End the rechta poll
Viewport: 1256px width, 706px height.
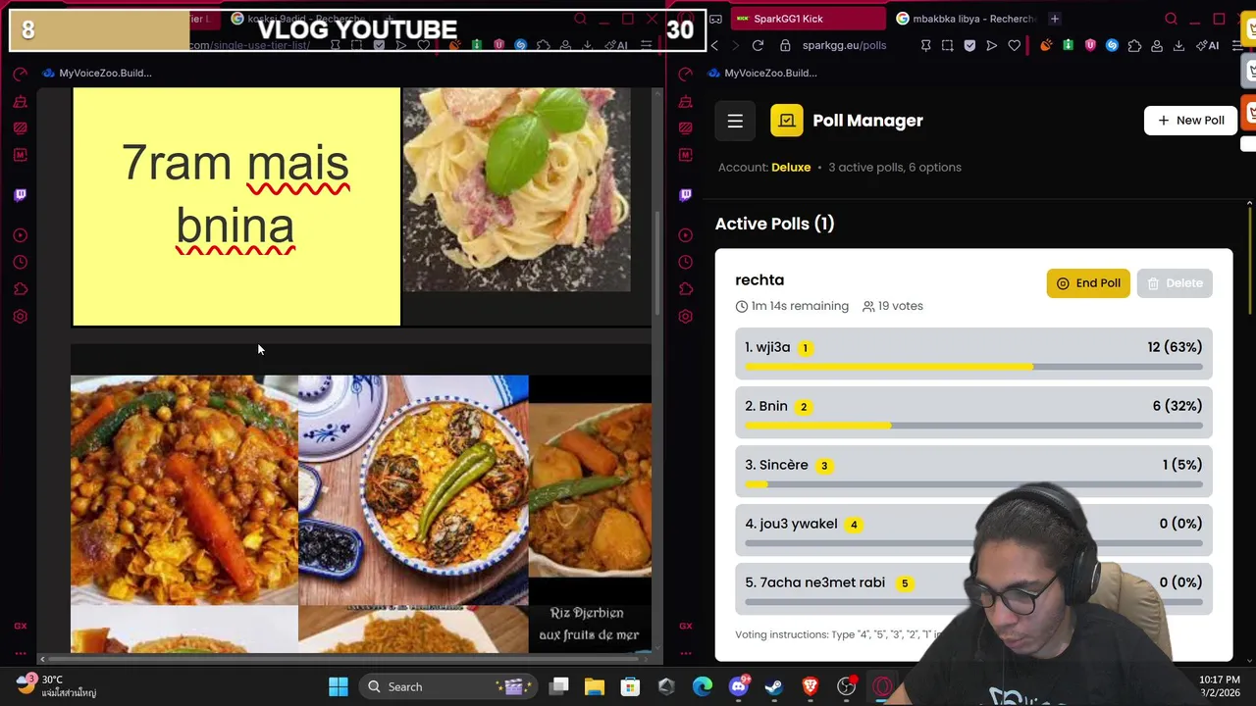(1088, 283)
